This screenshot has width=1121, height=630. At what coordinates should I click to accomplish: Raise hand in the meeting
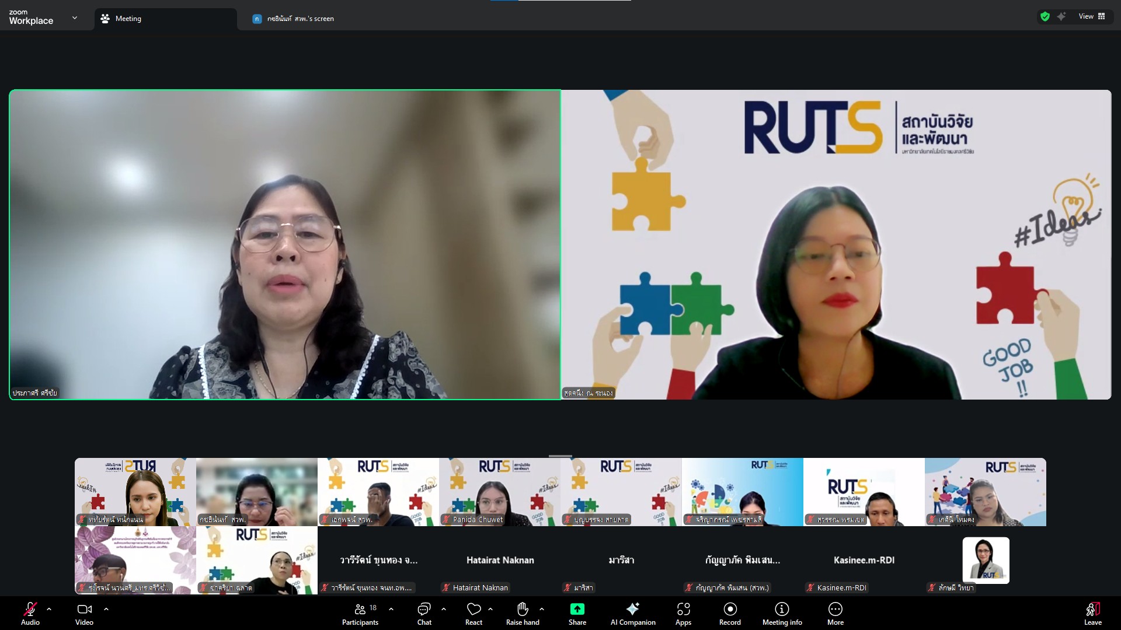(x=523, y=613)
